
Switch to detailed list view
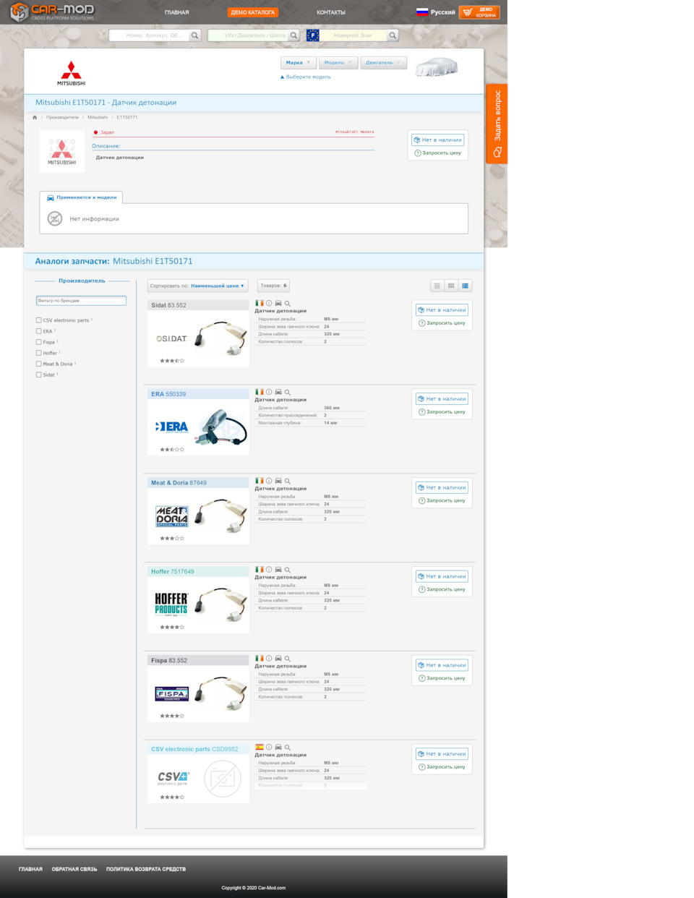(465, 286)
